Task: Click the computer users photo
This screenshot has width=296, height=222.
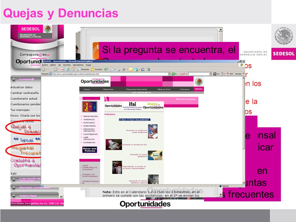Action: (155, 155)
